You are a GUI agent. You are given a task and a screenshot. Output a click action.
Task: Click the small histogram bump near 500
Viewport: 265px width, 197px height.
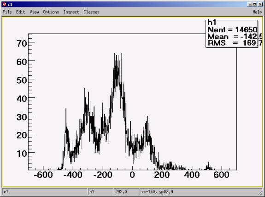tap(209, 167)
